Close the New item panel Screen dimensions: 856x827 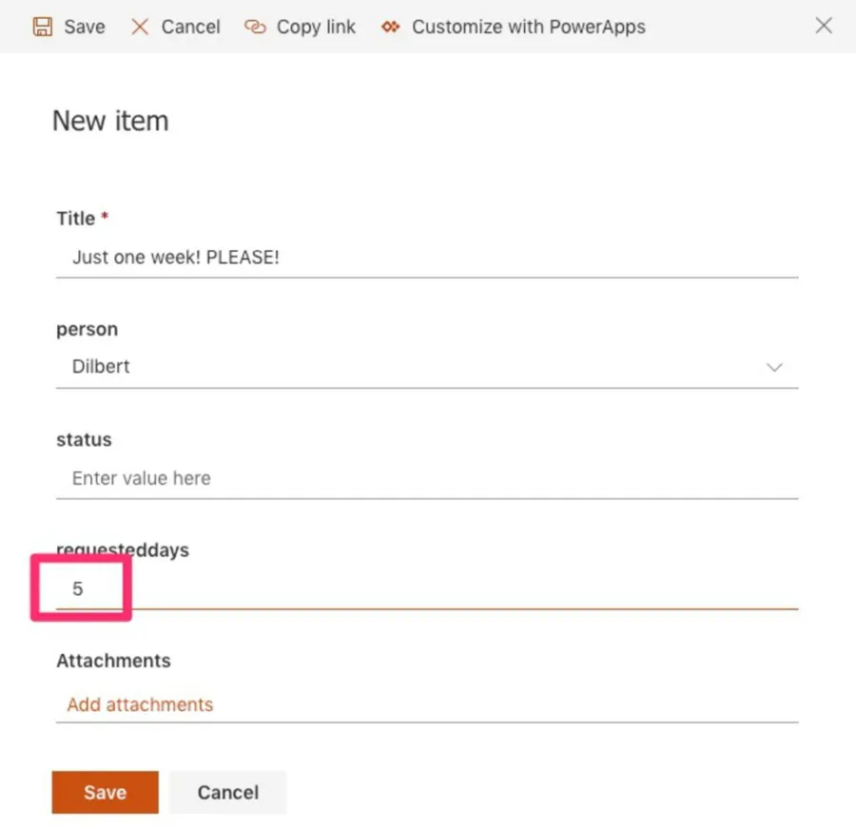point(824,26)
